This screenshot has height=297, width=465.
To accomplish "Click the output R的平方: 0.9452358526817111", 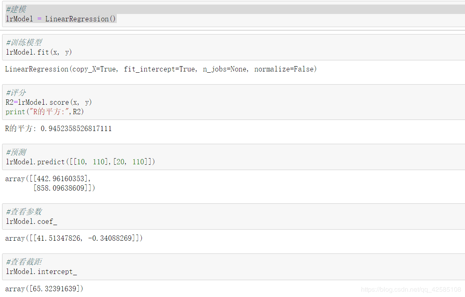I will (x=58, y=129).
